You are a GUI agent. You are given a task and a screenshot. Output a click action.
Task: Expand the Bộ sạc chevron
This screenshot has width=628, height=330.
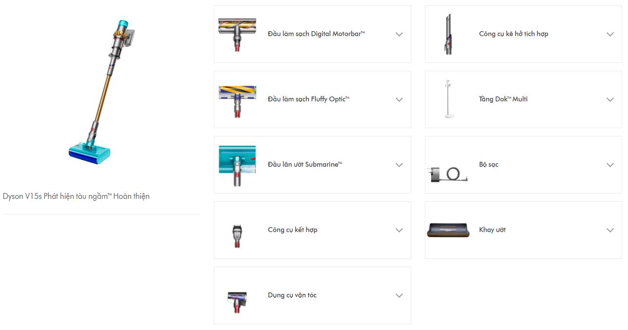[x=610, y=165]
